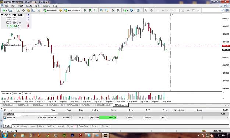The height and width of the screenshot is (138, 230).
Task: Select the crosshair tool
Action: click(151, 10)
